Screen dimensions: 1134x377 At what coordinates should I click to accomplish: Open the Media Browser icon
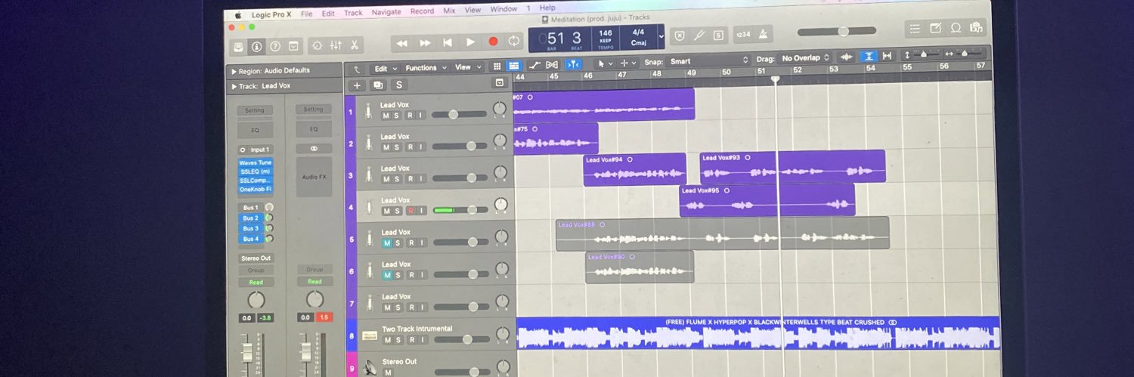click(976, 28)
